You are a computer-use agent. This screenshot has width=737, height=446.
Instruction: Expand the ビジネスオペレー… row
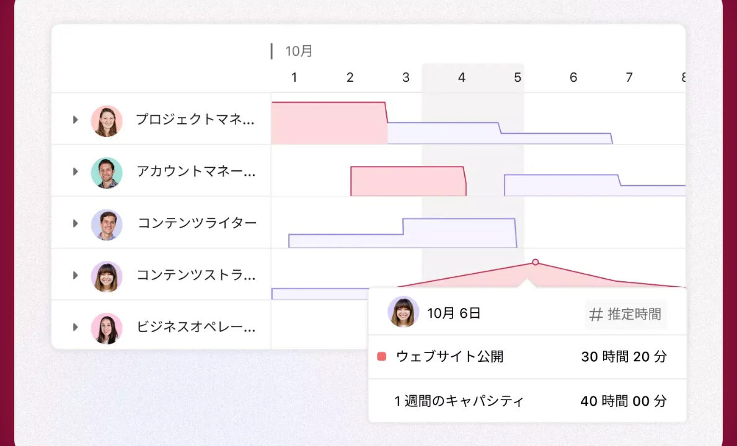(76, 327)
